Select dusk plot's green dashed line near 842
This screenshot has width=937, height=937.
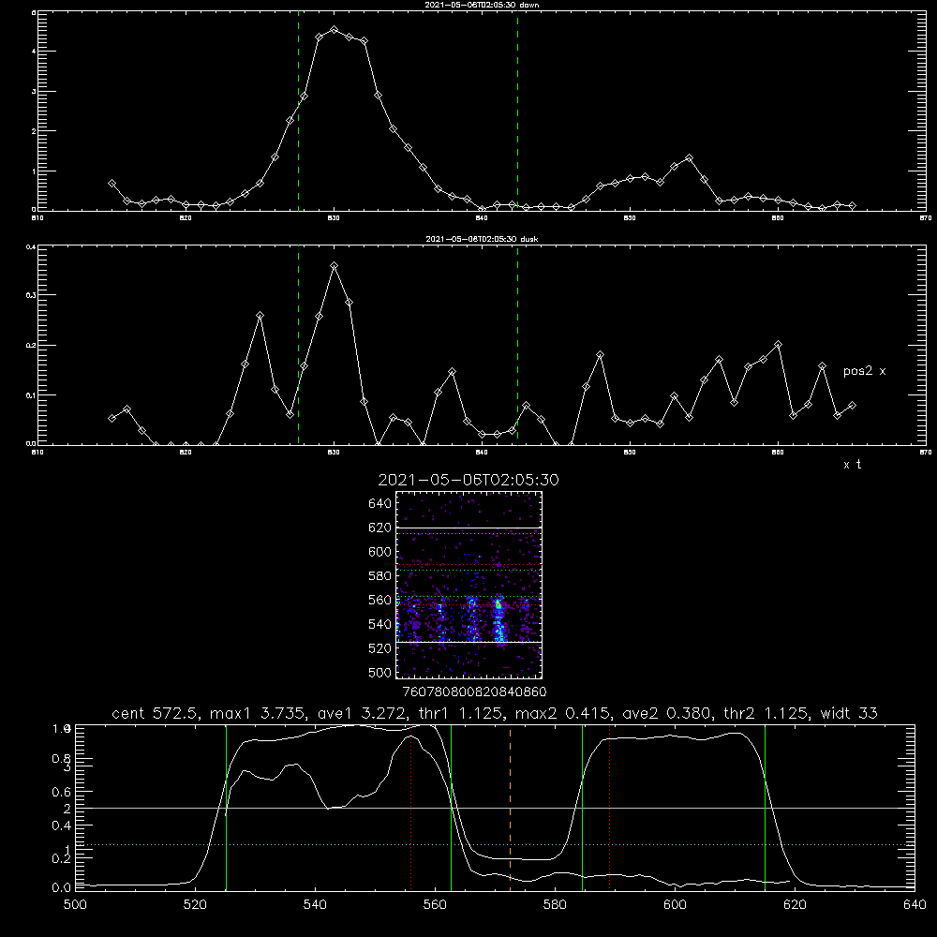pos(517,346)
